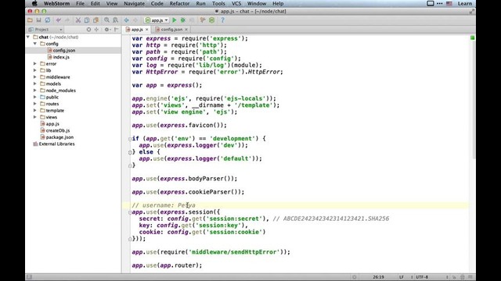Expand the error folder
This screenshot has width=501, height=281.
tap(35, 64)
